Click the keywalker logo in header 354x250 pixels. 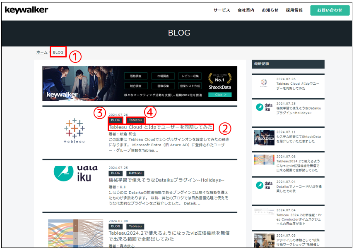(x=26, y=10)
